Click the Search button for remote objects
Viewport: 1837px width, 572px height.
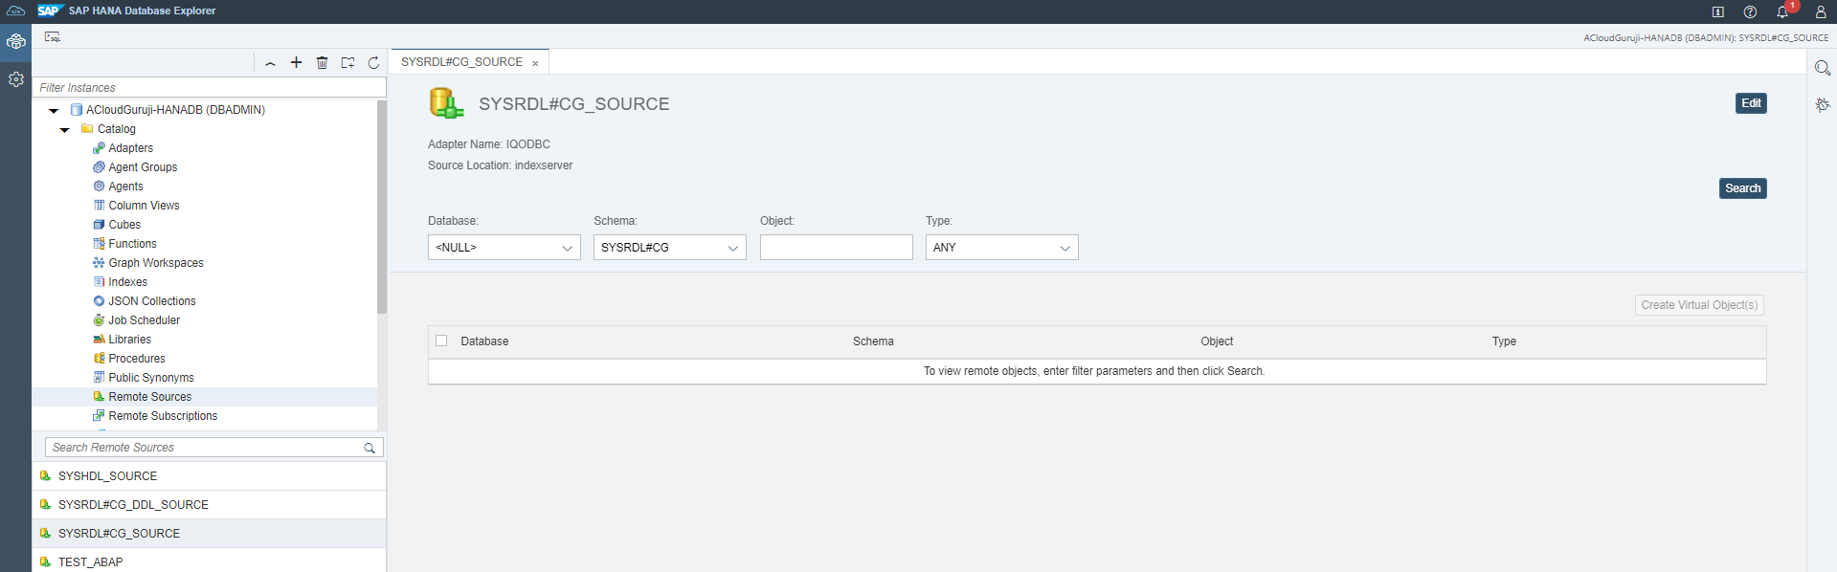[x=1742, y=188]
